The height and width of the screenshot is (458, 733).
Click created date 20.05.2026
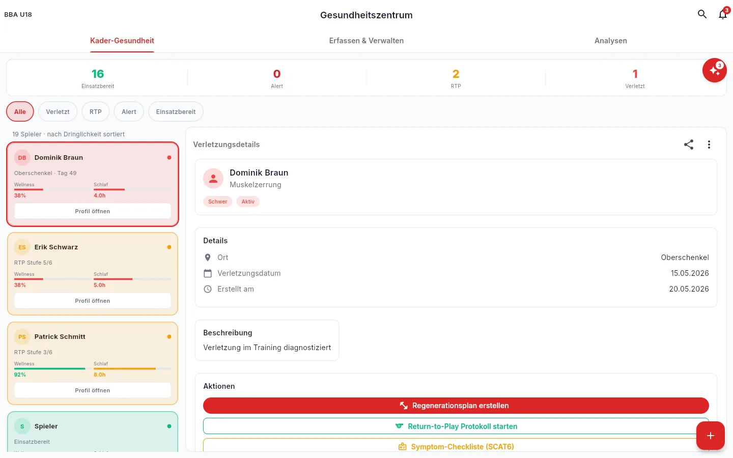(x=689, y=289)
